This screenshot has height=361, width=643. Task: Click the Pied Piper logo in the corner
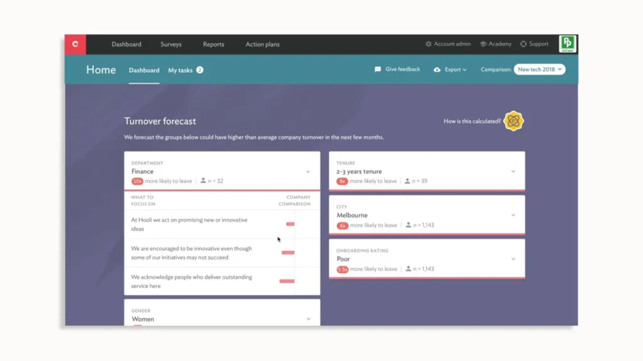click(x=567, y=44)
